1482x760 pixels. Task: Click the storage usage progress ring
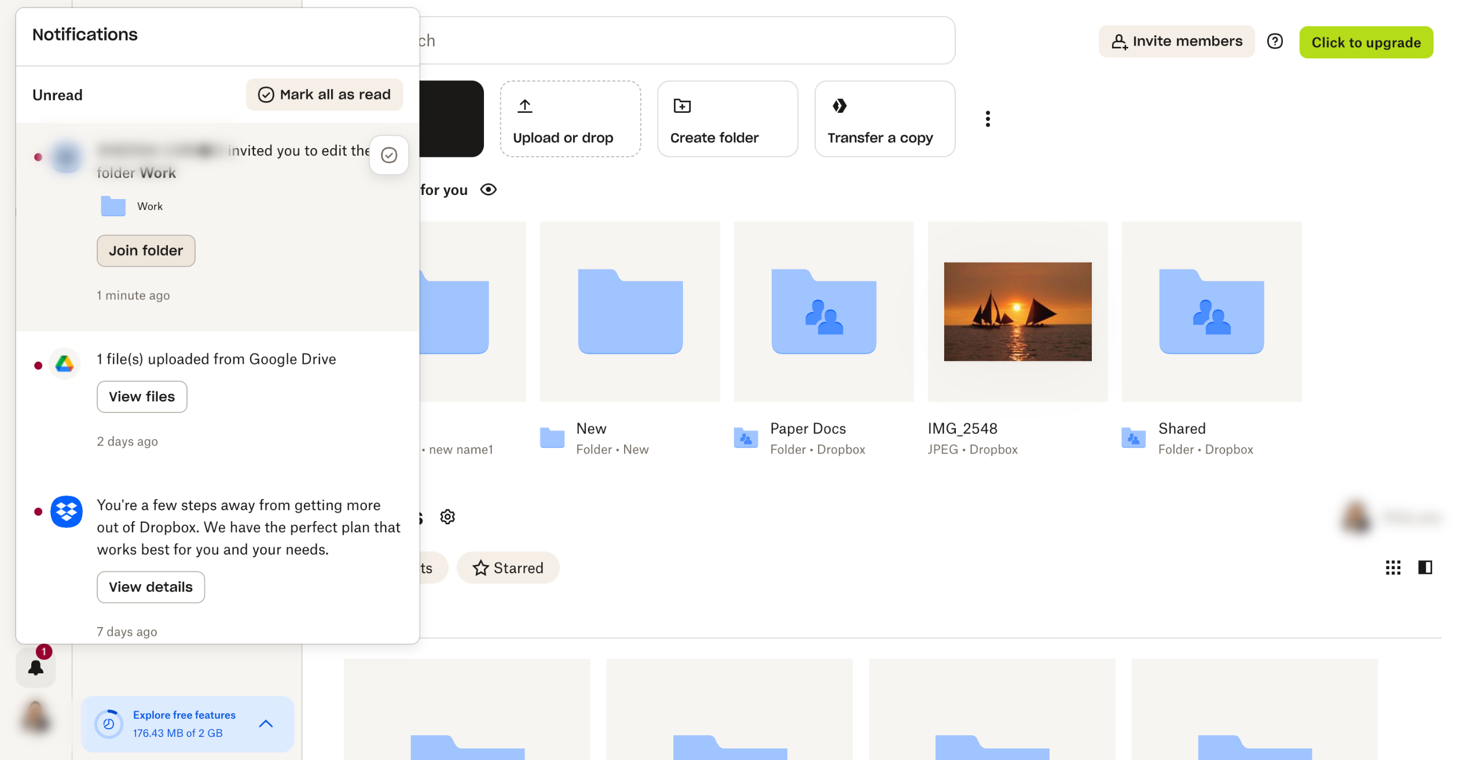109,724
